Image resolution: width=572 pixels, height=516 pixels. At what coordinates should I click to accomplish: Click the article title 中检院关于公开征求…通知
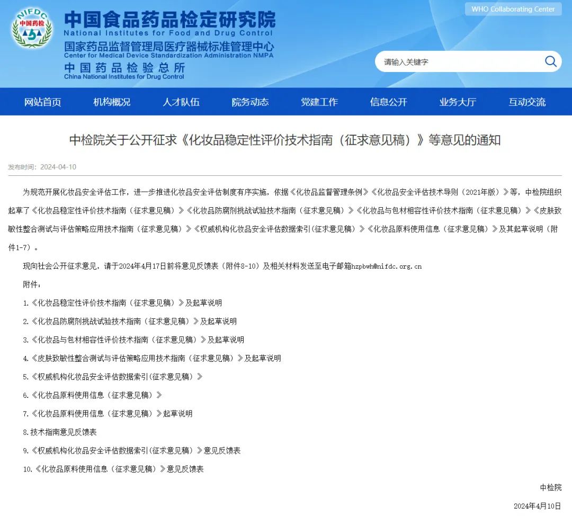pos(284,140)
